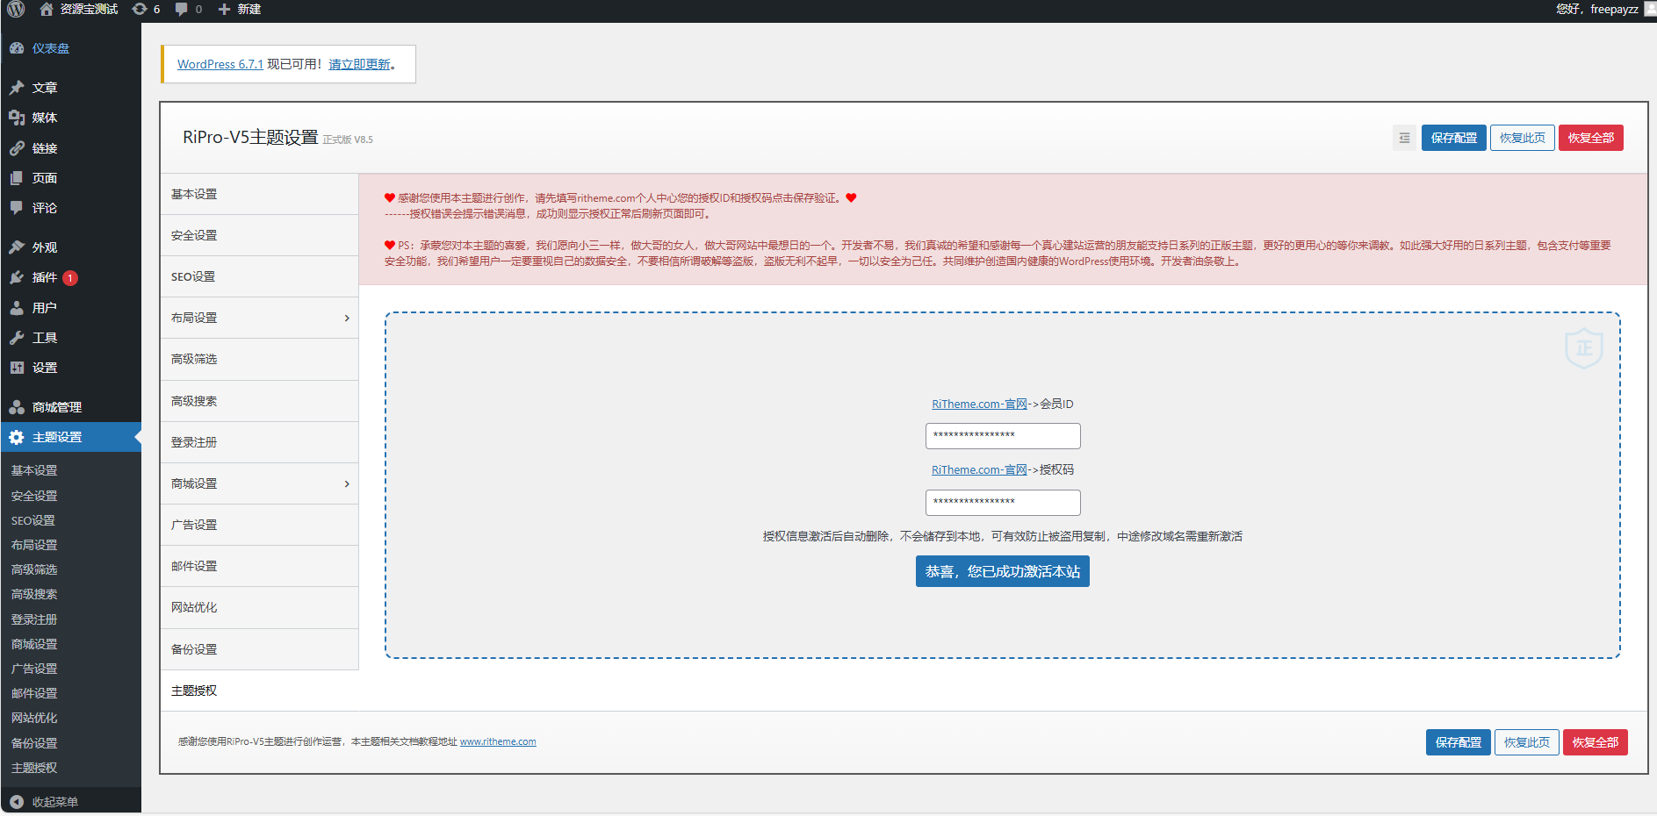Open 插件 plugins icon
1657x816 pixels.
pos(17,277)
